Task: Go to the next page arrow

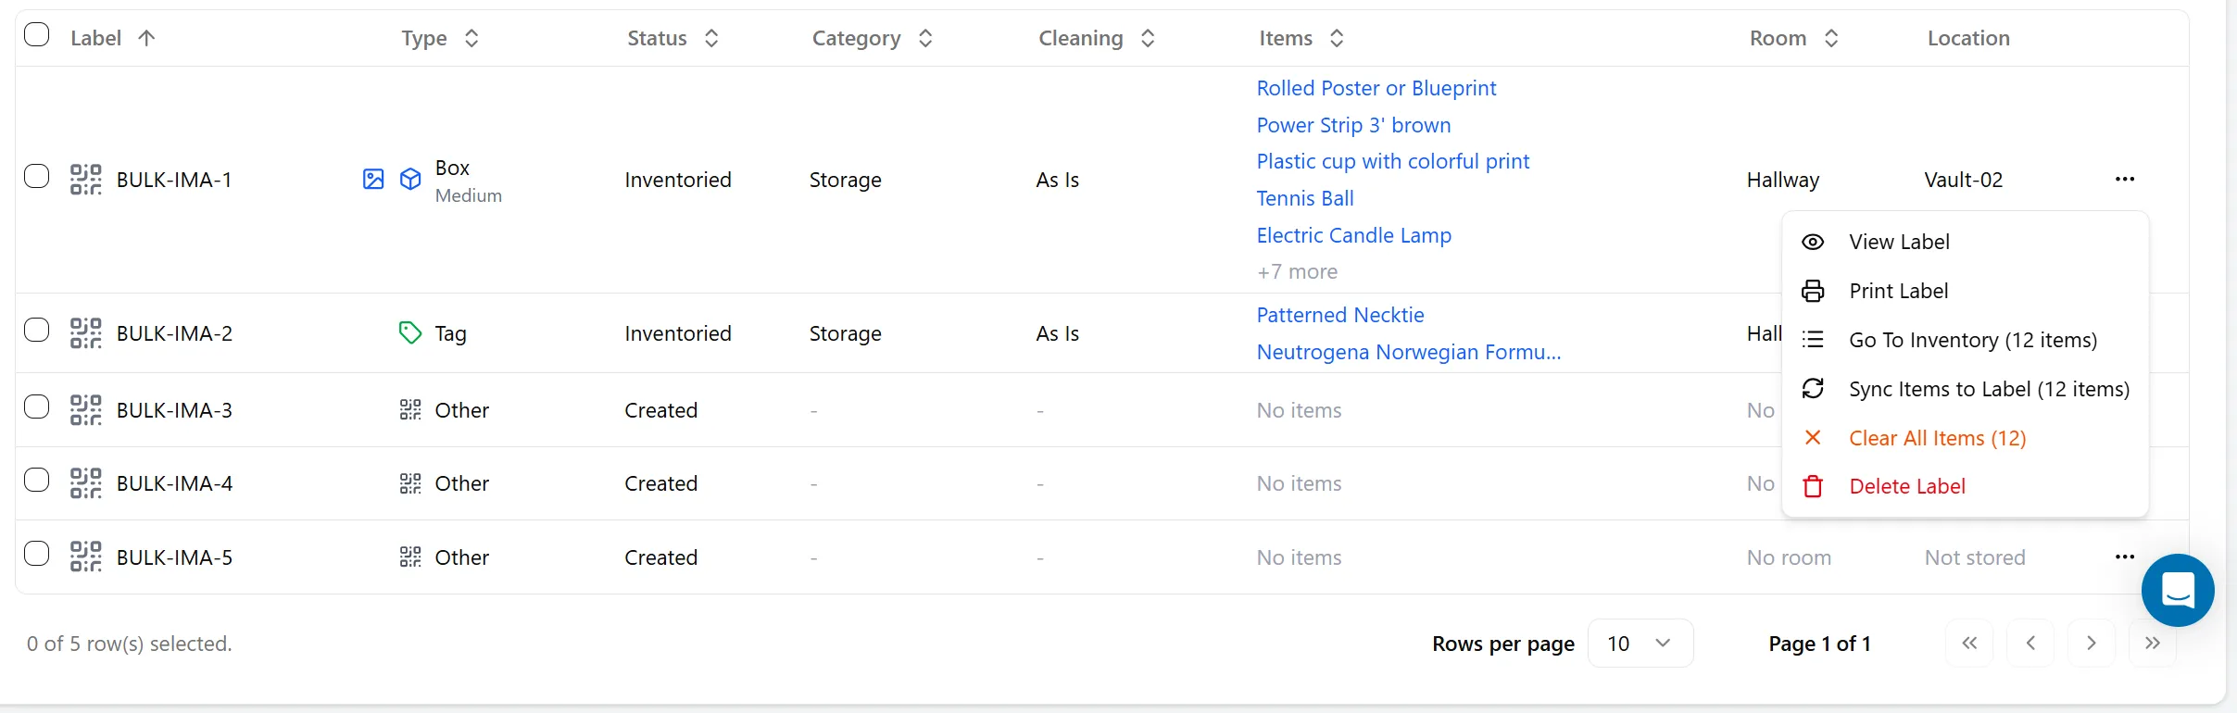Action: pos(2092,644)
